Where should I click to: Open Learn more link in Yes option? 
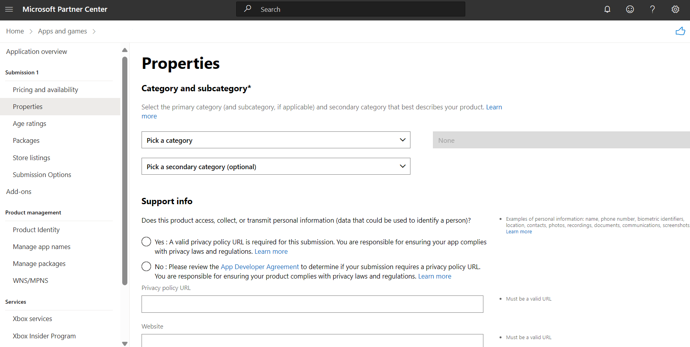[271, 251]
